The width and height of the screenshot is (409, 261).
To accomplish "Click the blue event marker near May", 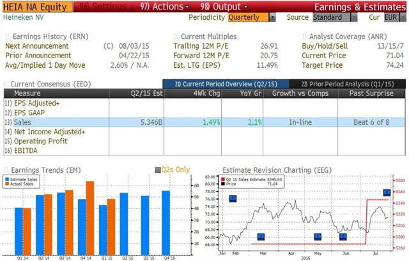I will 318,237.
